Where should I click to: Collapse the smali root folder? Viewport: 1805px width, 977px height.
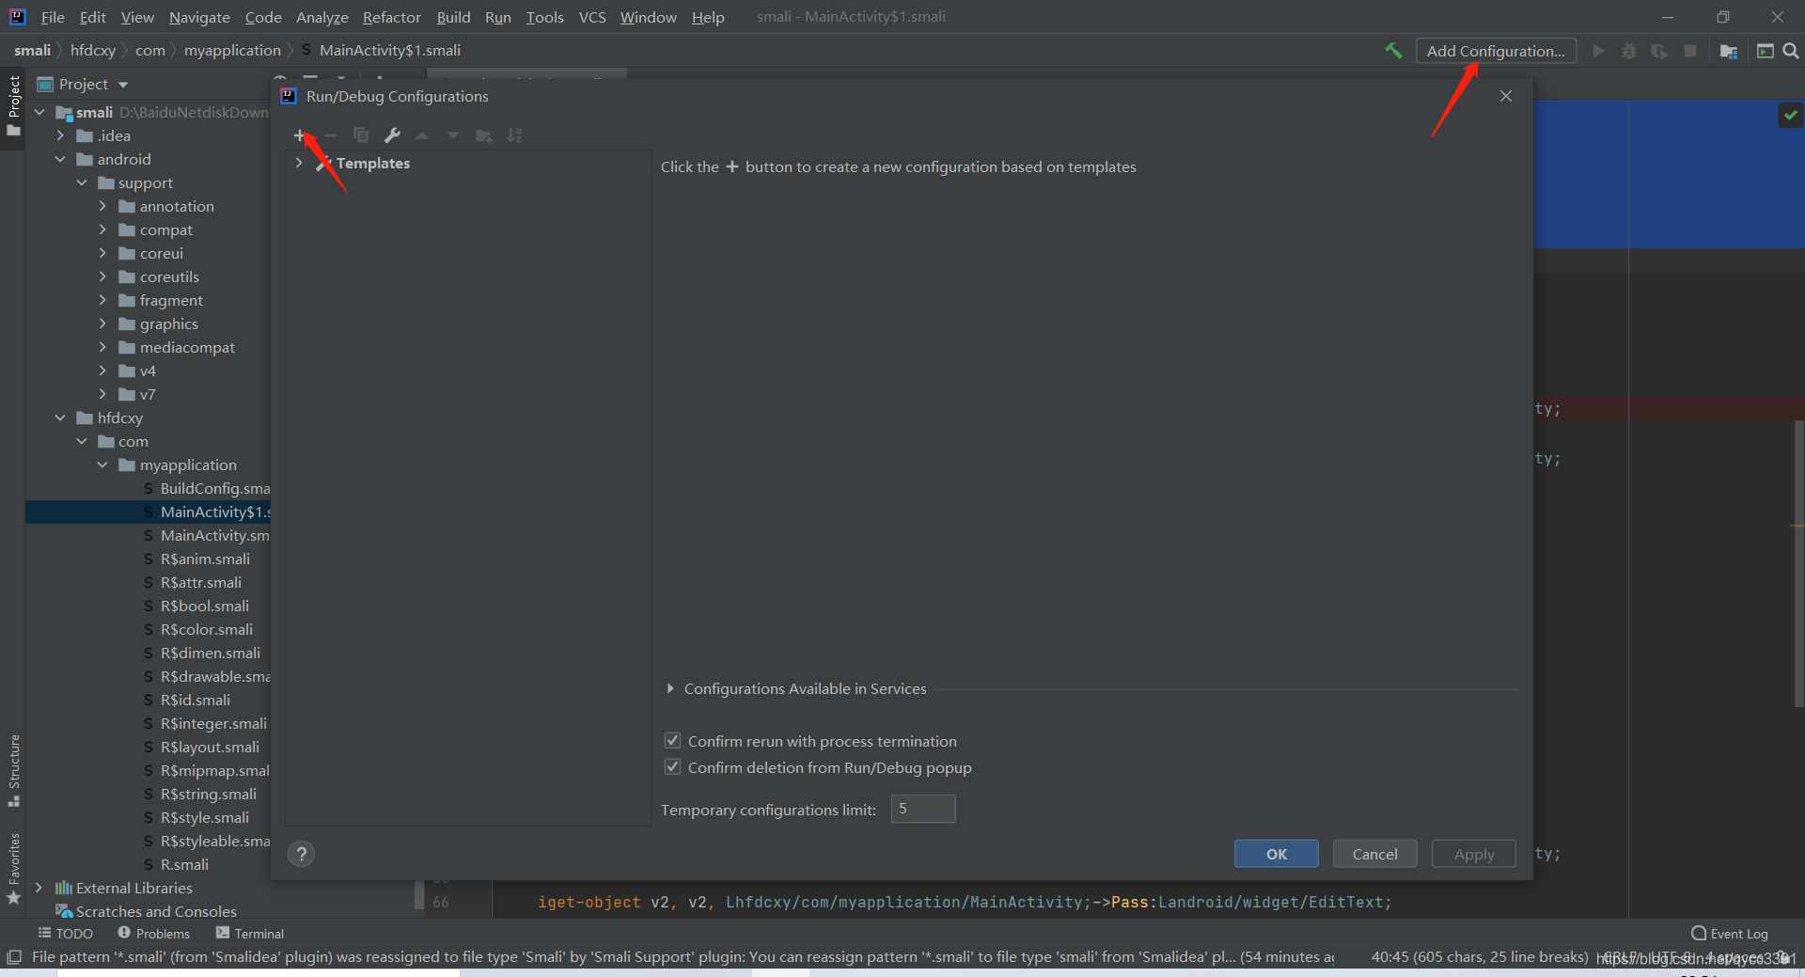click(39, 112)
